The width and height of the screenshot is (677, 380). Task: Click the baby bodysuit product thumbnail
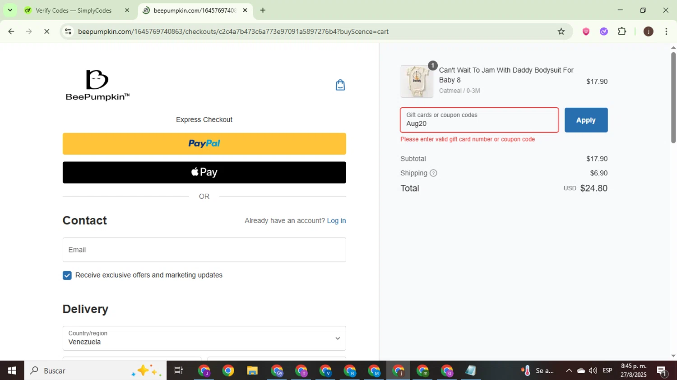click(x=417, y=82)
